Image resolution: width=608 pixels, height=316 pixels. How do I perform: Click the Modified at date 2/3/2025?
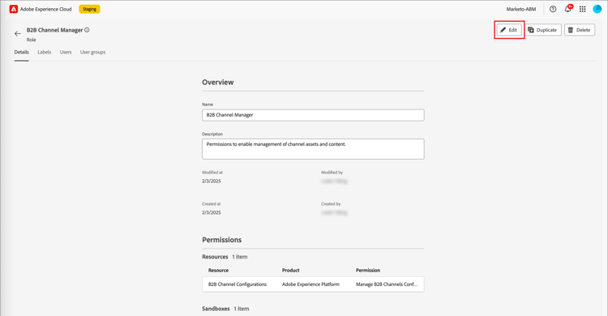coord(212,181)
